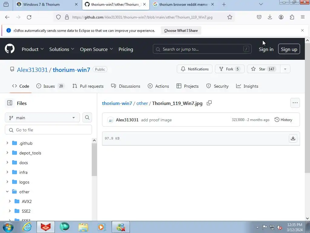Expand the depot_tools folder
Image resolution: width=310 pixels, height=233 pixels.
7,153
